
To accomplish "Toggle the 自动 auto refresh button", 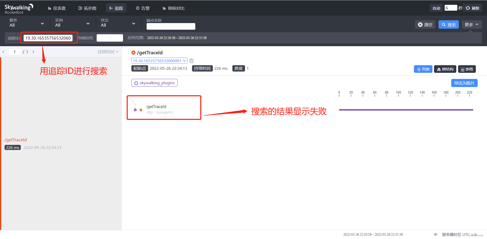I will coord(436,8).
